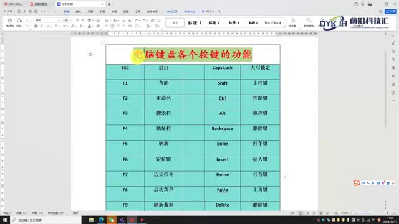
Task: Open the Paste options dropdown arrow
Action: click(x=22, y=26)
